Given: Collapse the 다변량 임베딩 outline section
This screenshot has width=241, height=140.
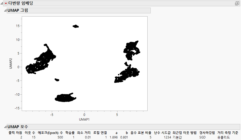Looking at the screenshot, I should 2,3.
